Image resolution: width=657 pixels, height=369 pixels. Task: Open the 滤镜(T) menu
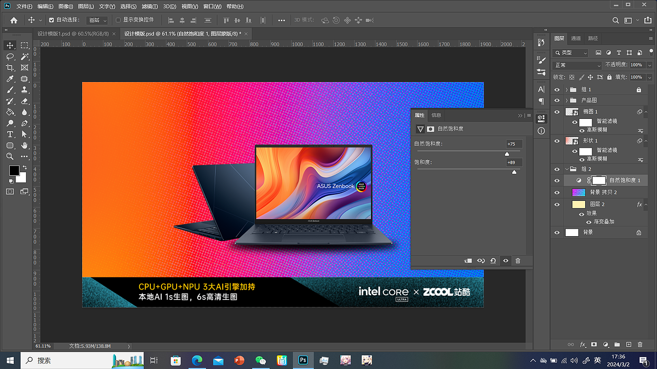click(x=149, y=7)
